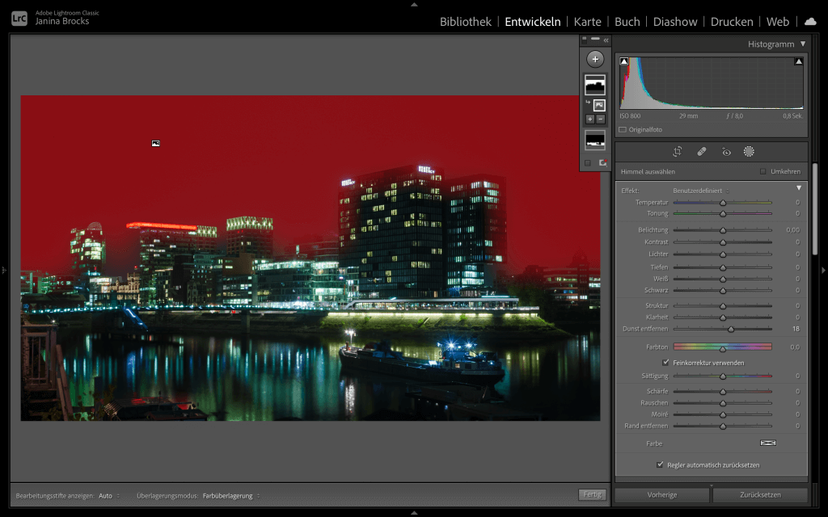Open overlay color settings icon with red dot

[x=602, y=163]
